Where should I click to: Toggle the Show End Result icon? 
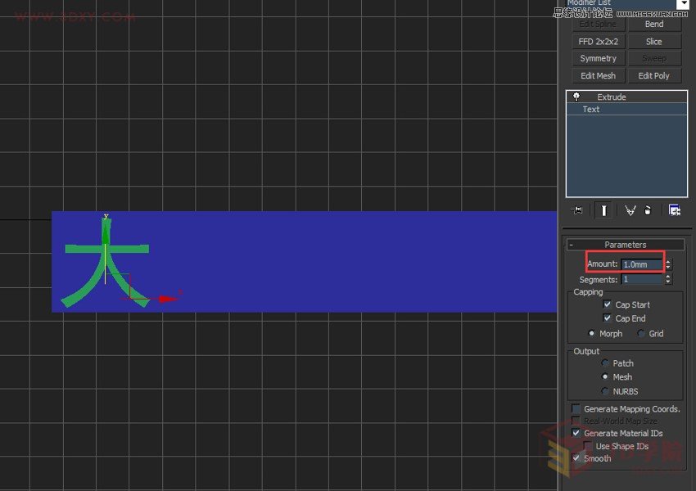[603, 210]
